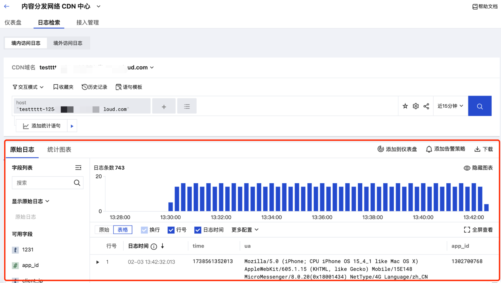Screen dimensions: 501x283
Task: Click the star favorite icon in query bar
Action: 405,106
